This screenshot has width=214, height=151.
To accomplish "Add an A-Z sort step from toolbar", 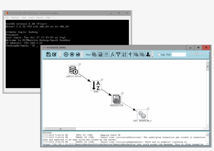I will [x=124, y=55].
